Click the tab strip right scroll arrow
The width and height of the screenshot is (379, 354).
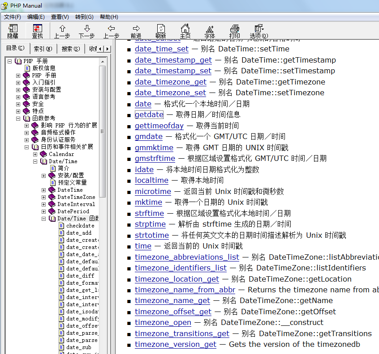[108, 49]
